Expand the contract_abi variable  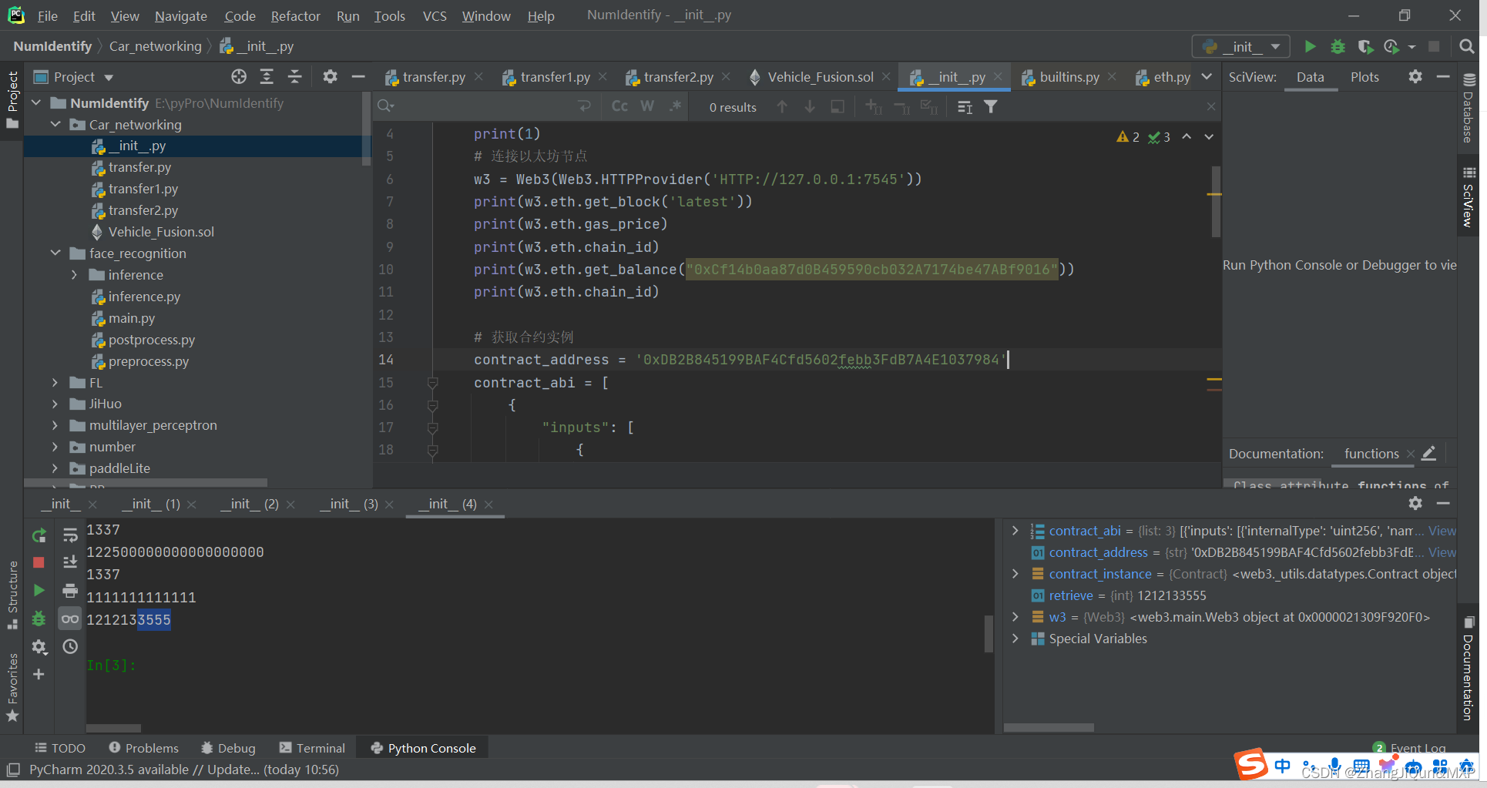point(1015,531)
